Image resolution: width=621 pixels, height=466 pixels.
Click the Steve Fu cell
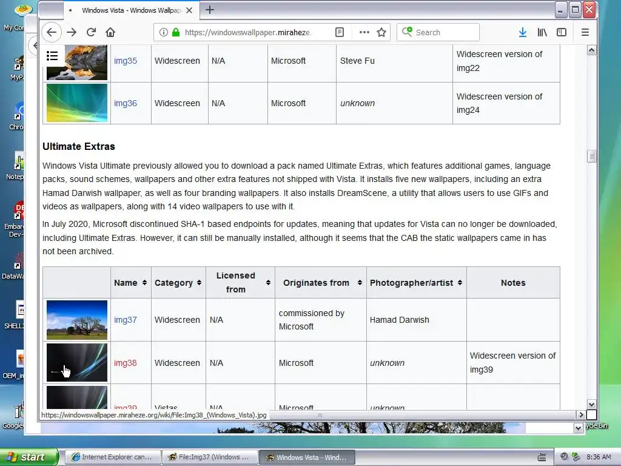click(x=394, y=61)
